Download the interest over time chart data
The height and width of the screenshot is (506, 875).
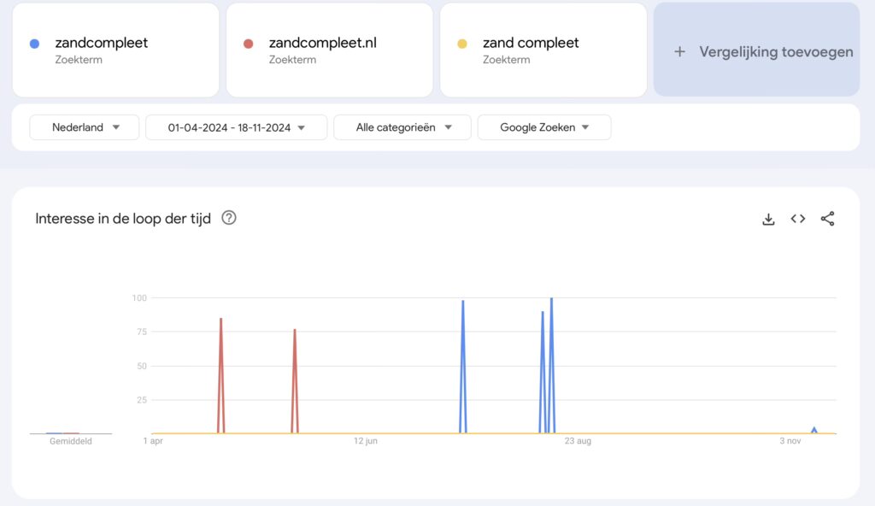[x=768, y=219]
